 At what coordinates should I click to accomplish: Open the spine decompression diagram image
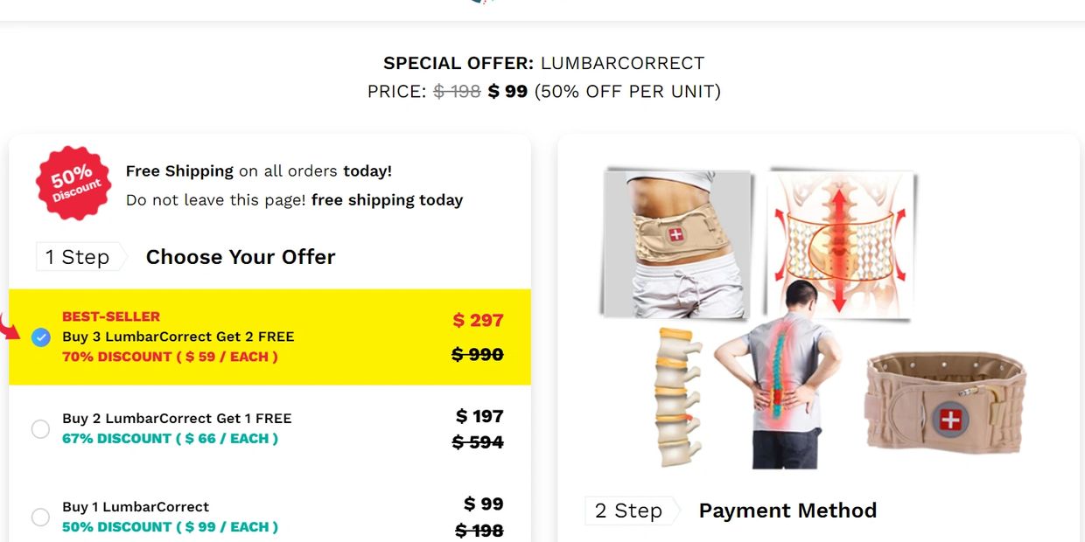pos(841,241)
